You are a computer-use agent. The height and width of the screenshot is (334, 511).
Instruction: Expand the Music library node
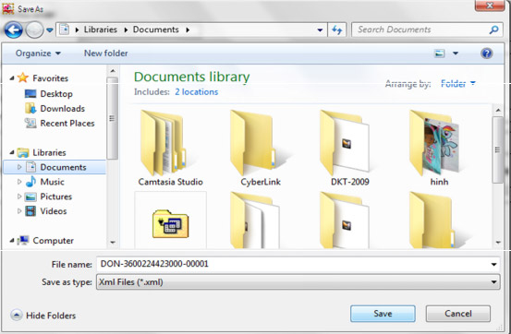(x=19, y=182)
